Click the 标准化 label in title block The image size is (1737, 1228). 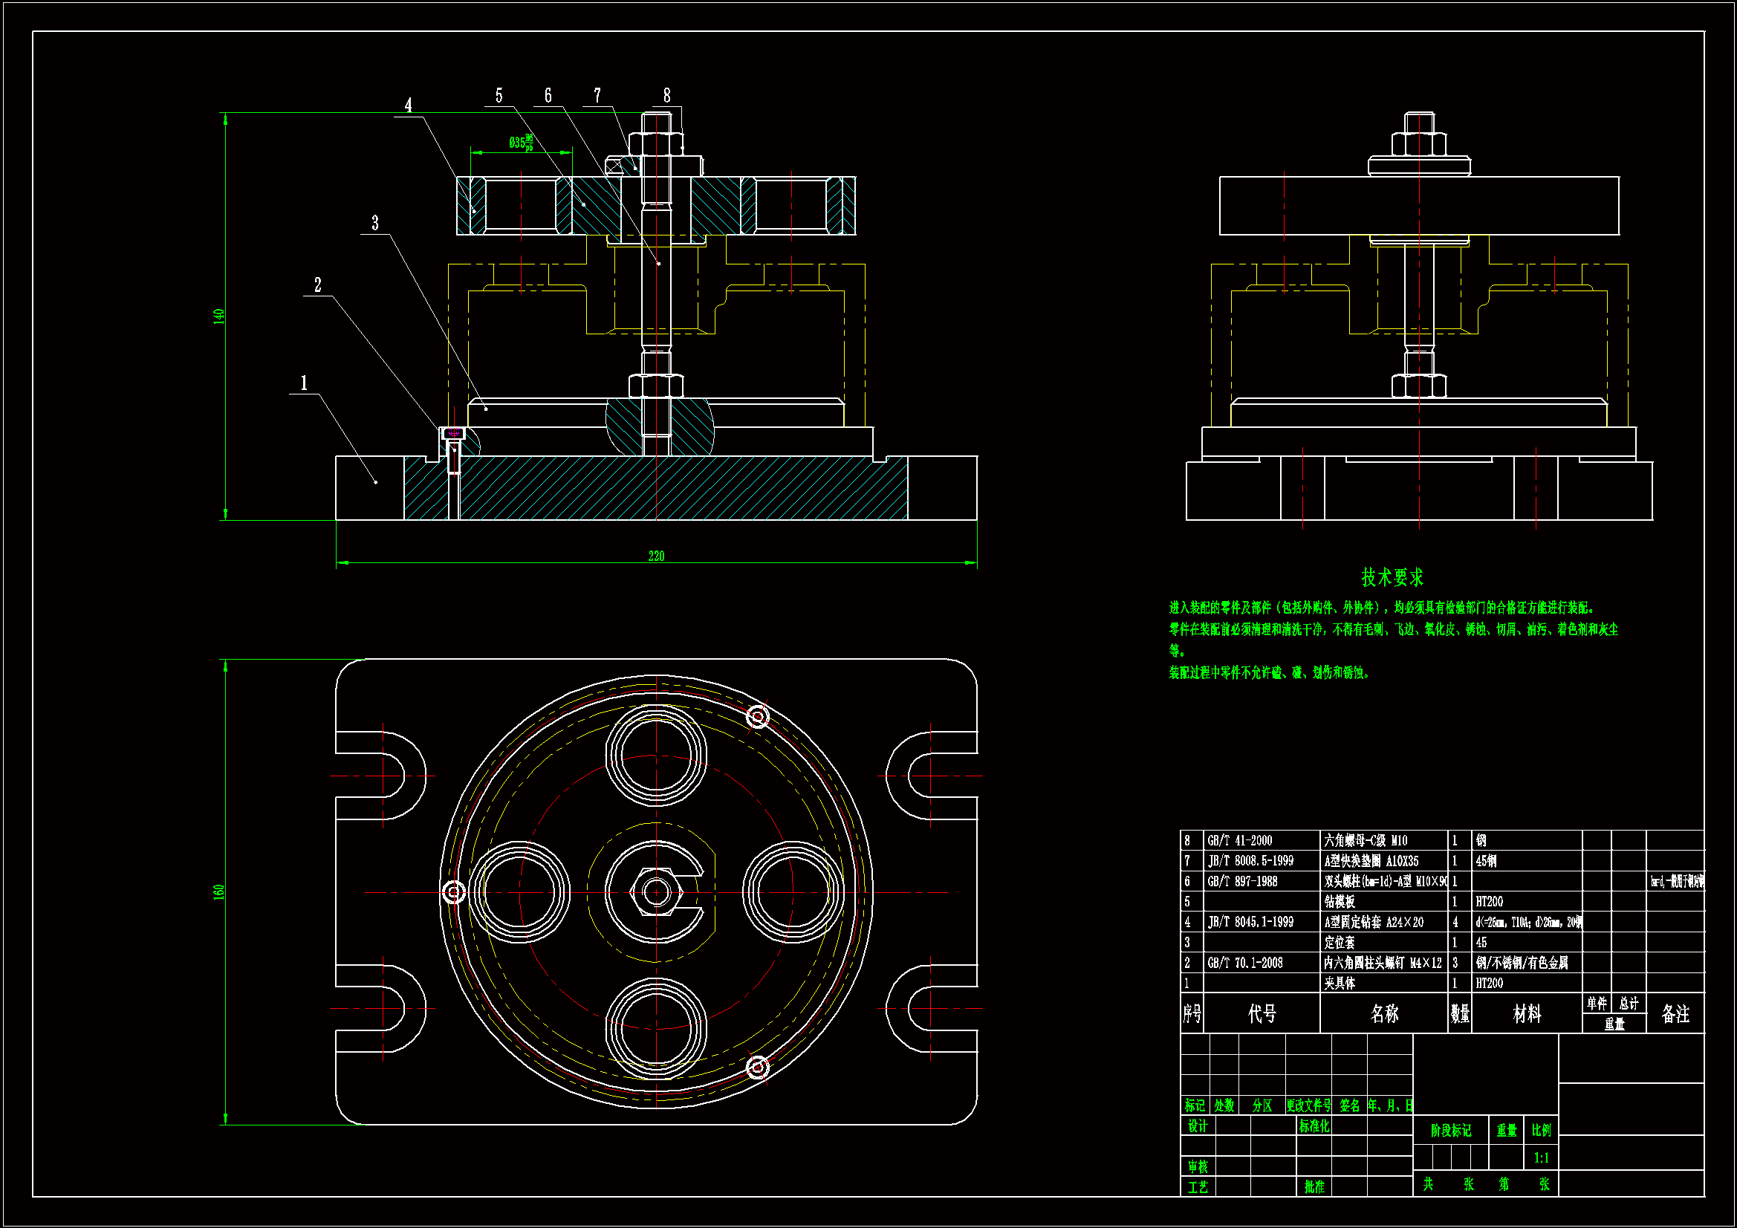click(x=1314, y=1126)
